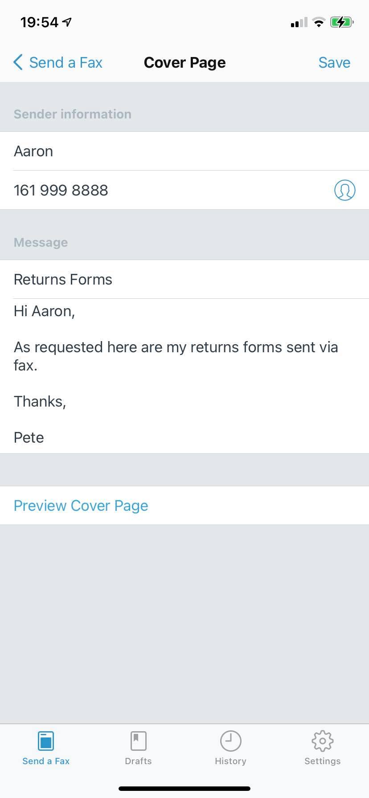Tap the home indicator bar at bottom
This screenshot has width=369, height=798.
point(184,788)
